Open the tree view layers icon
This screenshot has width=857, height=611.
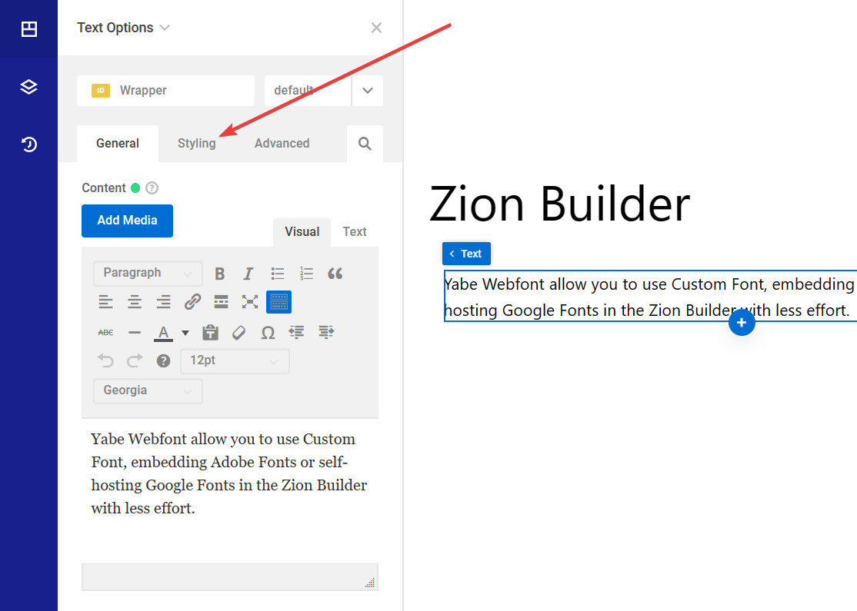(29, 87)
